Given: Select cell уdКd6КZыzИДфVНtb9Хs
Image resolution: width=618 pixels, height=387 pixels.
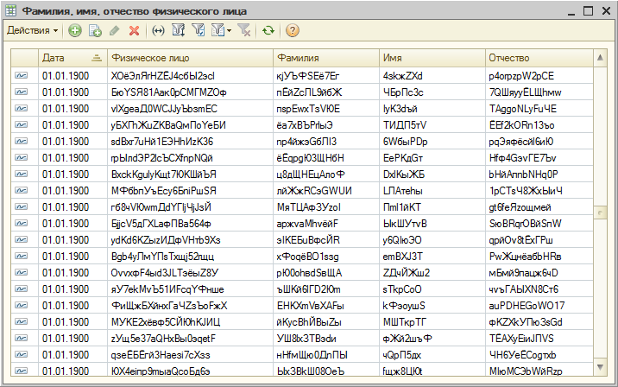Looking at the screenshot, I should pos(190,240).
